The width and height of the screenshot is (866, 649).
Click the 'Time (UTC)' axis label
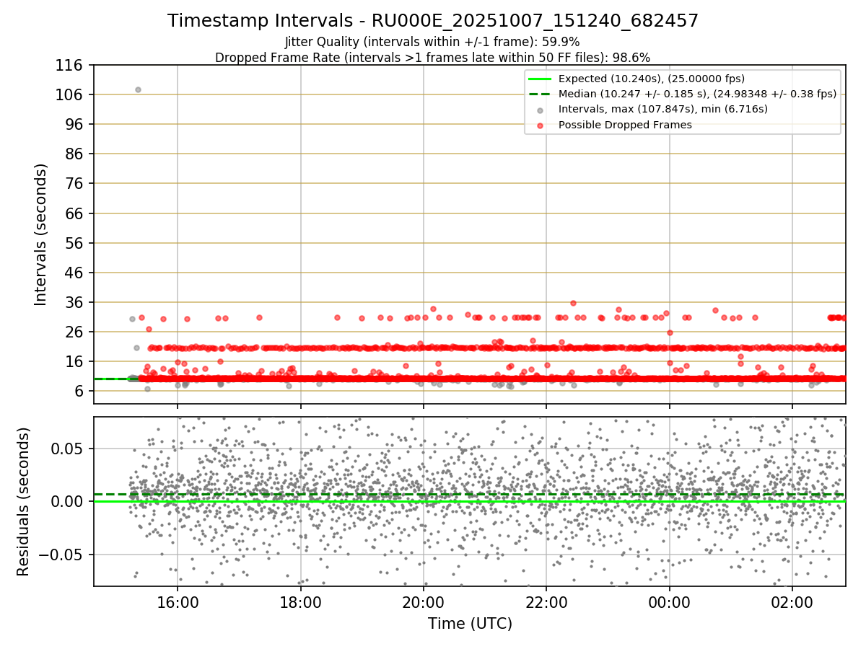pyautogui.click(x=470, y=624)
